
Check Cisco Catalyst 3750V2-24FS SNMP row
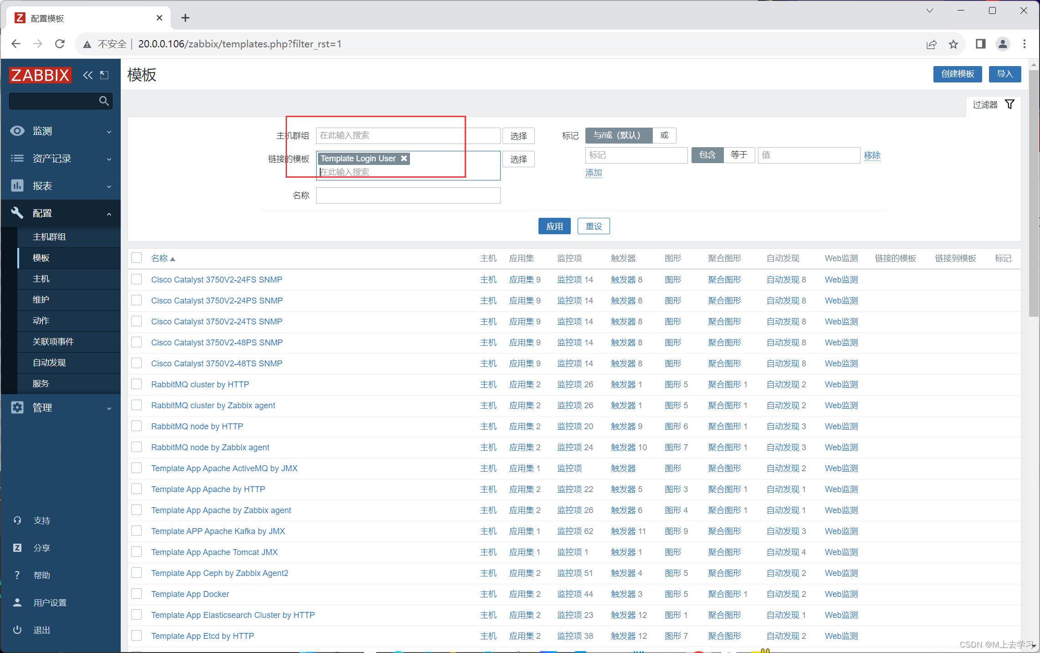(137, 279)
